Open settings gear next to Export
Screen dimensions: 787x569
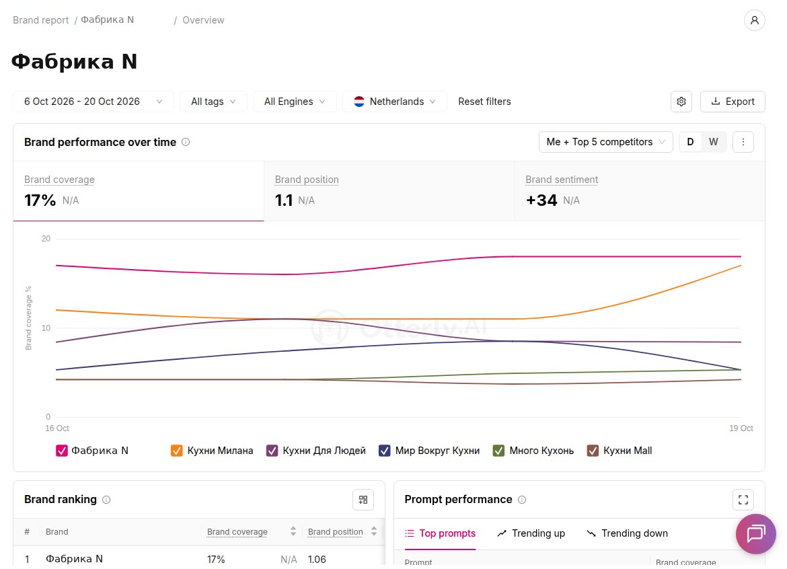click(x=681, y=102)
